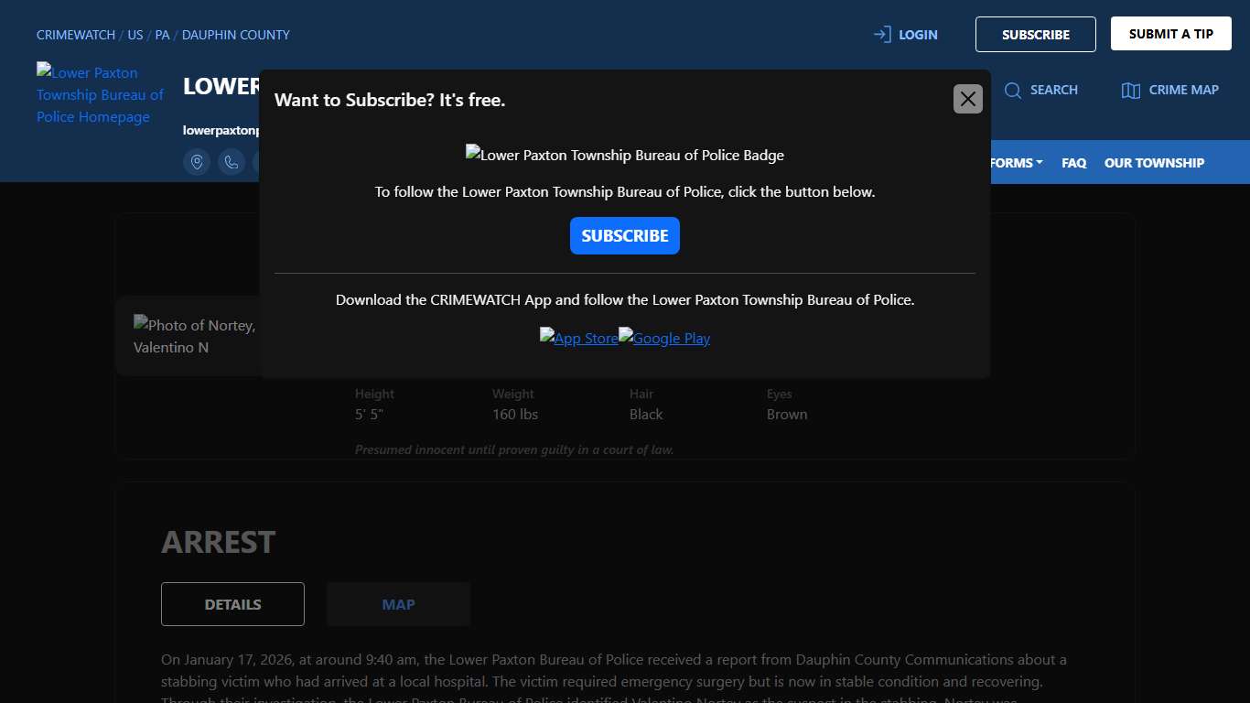Click the Submit a Tip button
The height and width of the screenshot is (703, 1250).
[x=1170, y=34]
